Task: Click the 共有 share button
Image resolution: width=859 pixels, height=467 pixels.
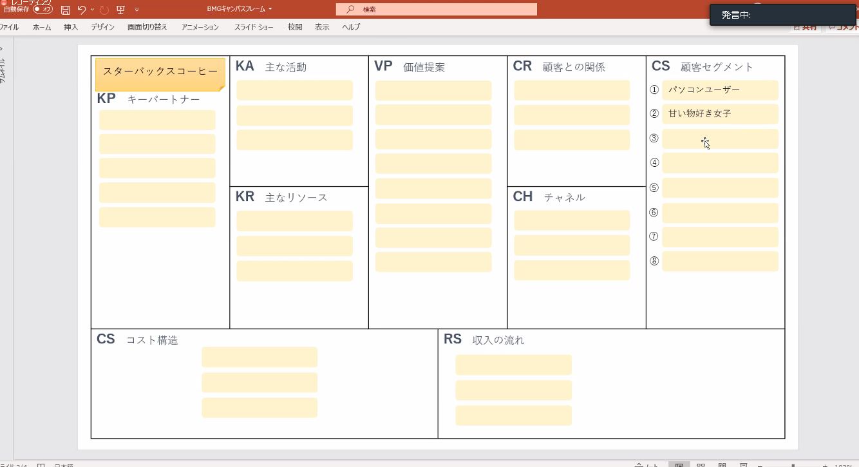Action: (x=805, y=27)
